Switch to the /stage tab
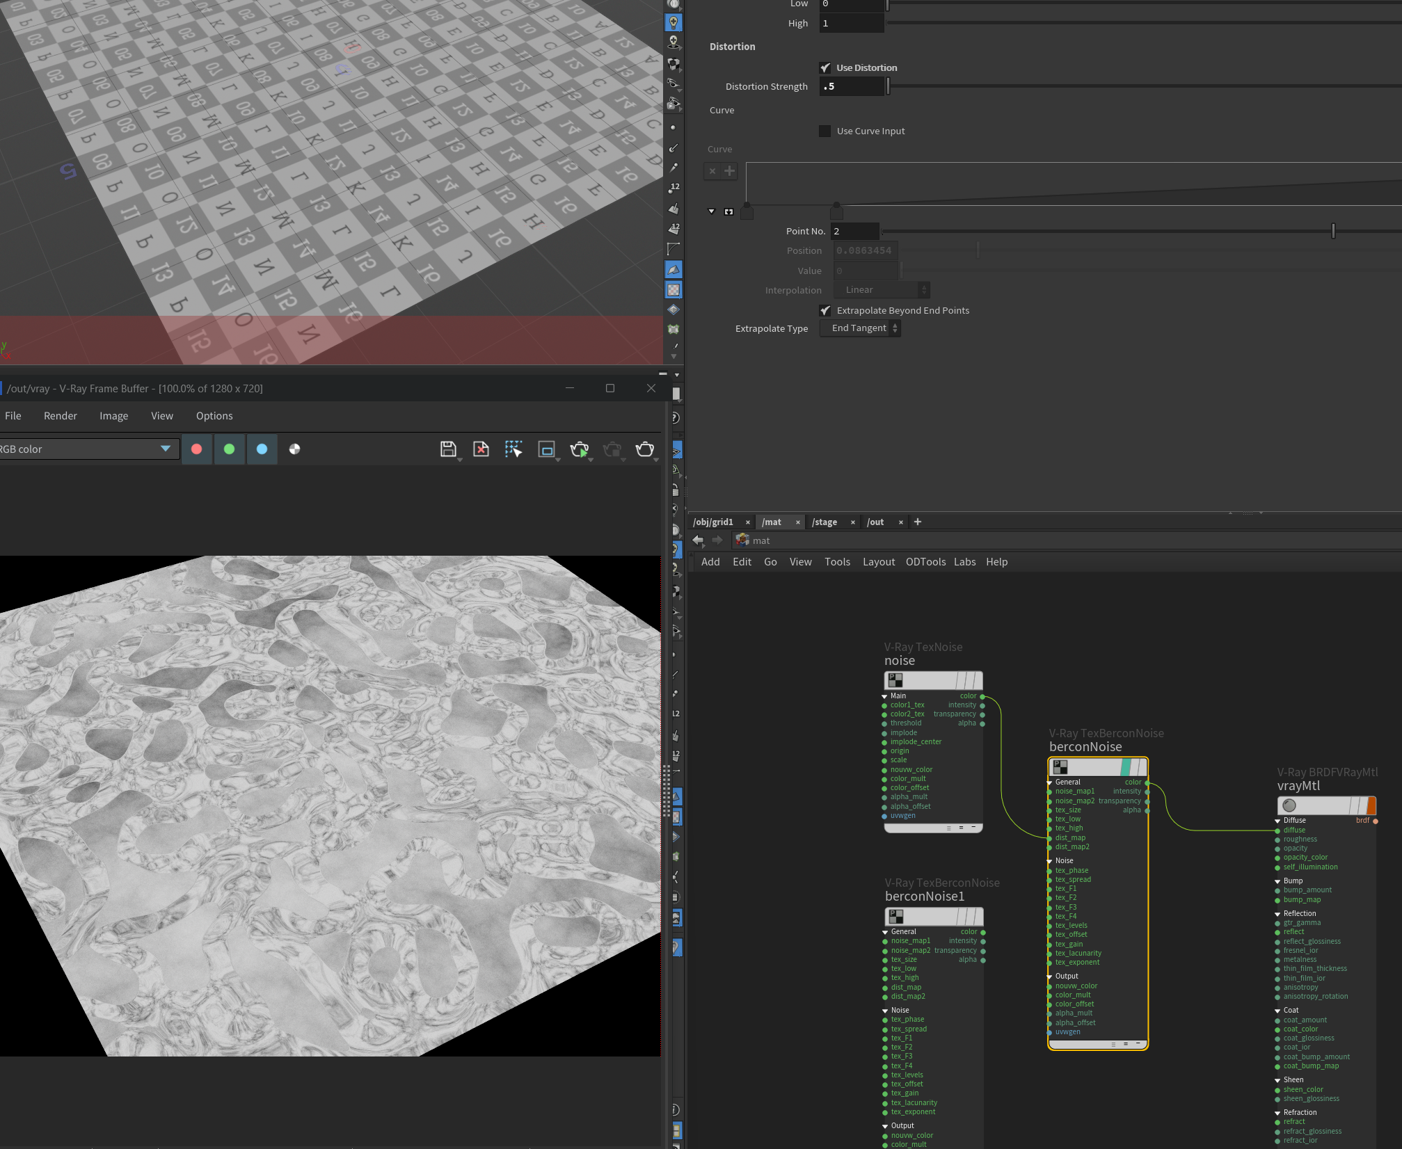 [x=825, y=522]
